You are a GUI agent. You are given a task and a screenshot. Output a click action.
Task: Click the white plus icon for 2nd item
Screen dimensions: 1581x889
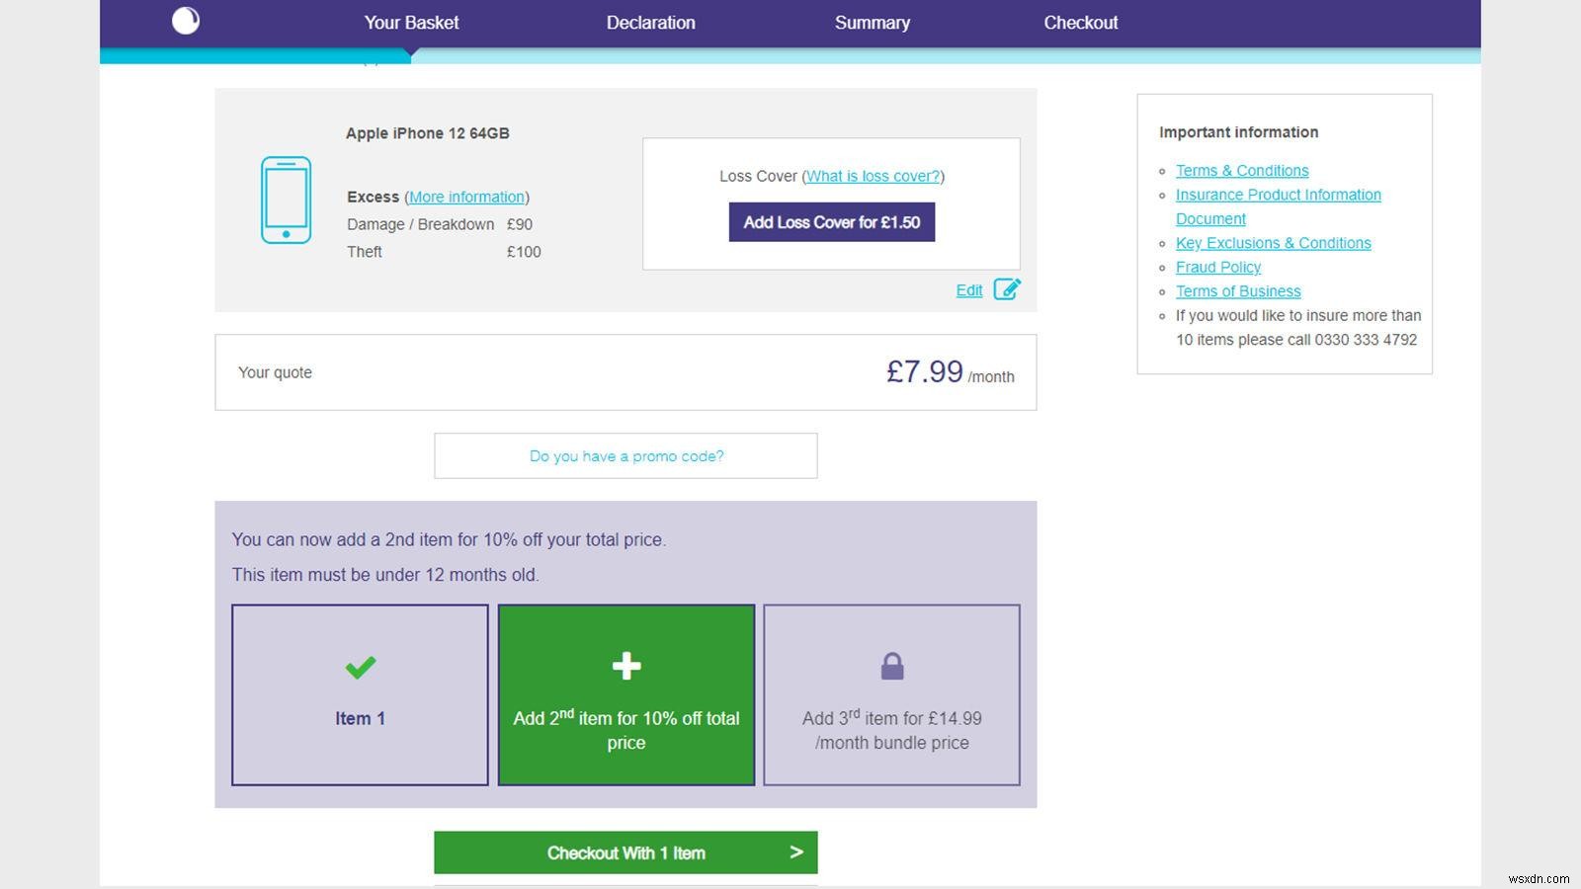[x=626, y=666]
